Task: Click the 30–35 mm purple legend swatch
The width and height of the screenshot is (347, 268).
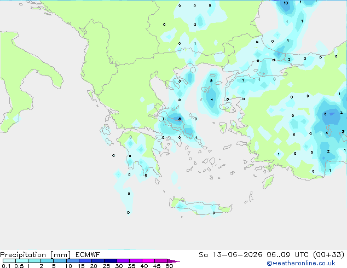Action: (123, 261)
